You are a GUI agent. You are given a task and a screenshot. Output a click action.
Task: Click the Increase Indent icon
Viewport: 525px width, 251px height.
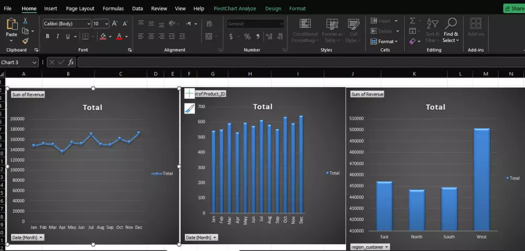182,36
